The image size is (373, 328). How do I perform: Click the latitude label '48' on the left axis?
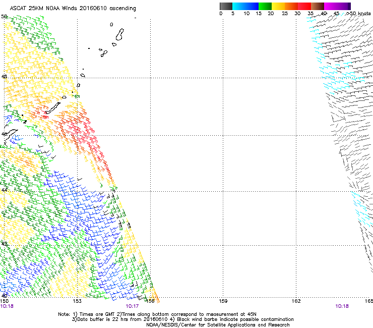4,77
